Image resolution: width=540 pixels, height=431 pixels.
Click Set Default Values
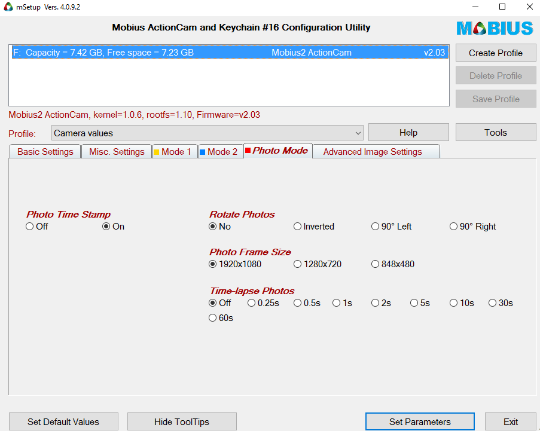tap(63, 421)
